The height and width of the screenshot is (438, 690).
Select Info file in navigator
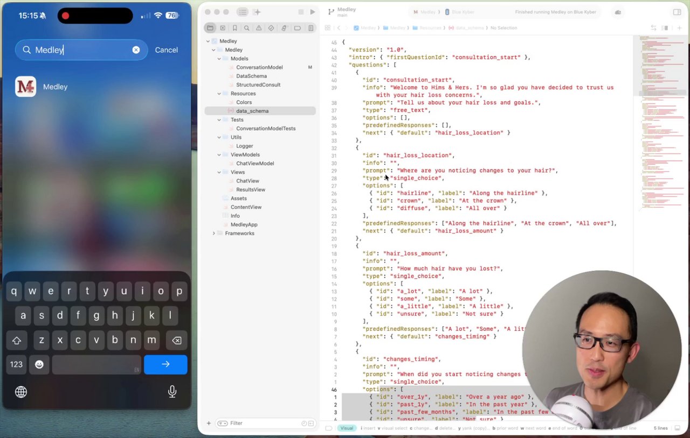[235, 216]
